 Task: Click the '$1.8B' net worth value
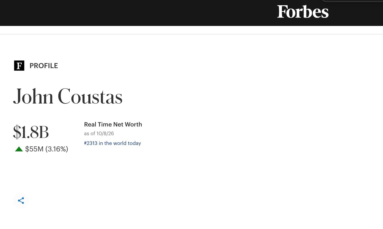[x=31, y=132]
